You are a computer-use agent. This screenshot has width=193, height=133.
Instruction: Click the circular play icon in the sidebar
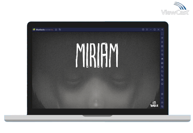pyautogui.click(x=162, y=55)
